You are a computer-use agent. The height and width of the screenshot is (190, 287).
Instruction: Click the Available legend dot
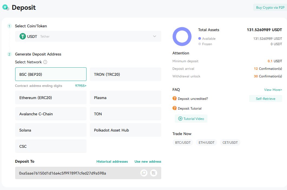[x=200, y=38]
